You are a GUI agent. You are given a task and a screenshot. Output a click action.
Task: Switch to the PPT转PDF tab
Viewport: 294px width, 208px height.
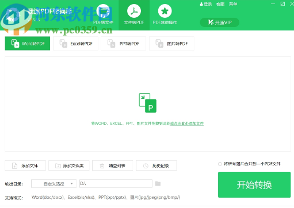tap(124, 44)
